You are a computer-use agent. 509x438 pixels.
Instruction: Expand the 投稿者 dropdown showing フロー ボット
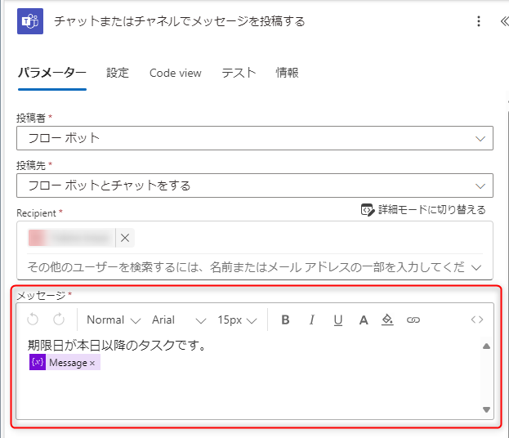click(x=255, y=138)
